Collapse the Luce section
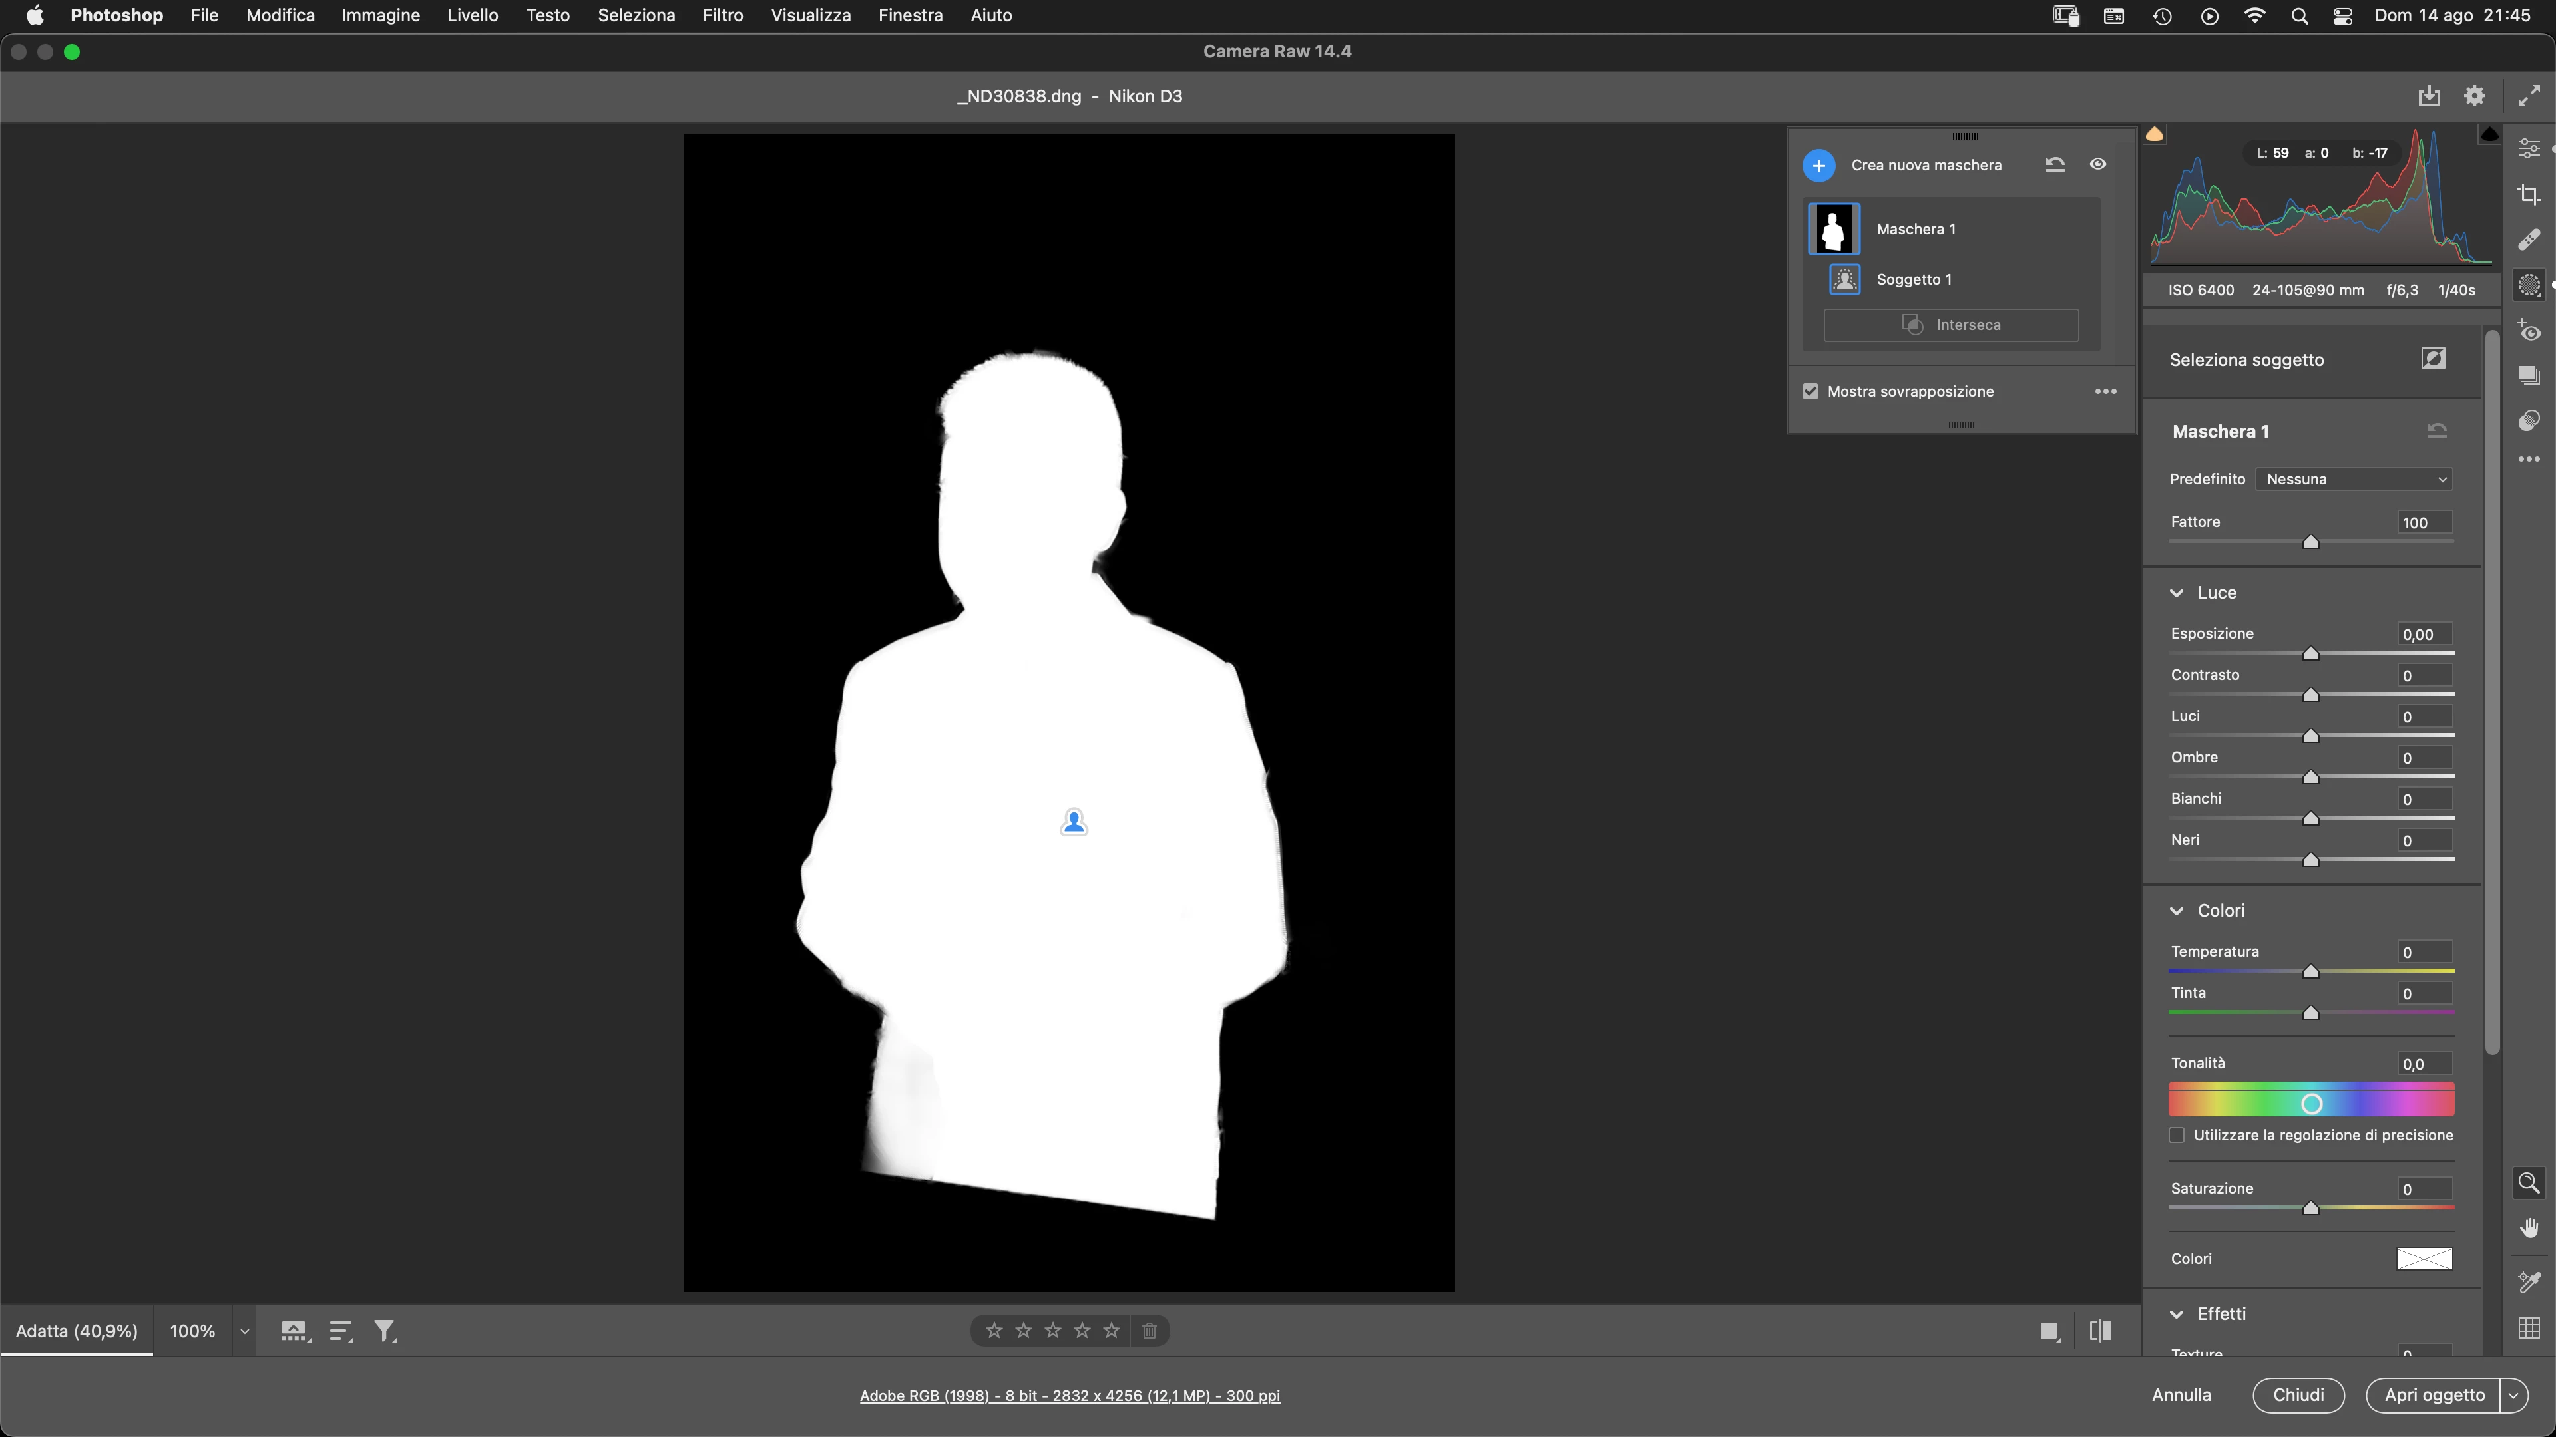This screenshot has width=2556, height=1437. coord(2177,593)
